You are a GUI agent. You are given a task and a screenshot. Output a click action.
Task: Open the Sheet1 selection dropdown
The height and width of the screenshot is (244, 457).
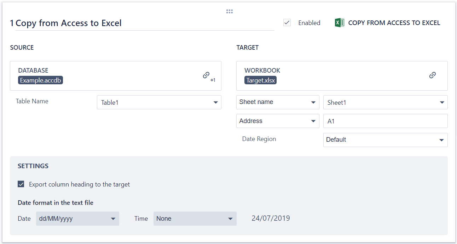385,103
